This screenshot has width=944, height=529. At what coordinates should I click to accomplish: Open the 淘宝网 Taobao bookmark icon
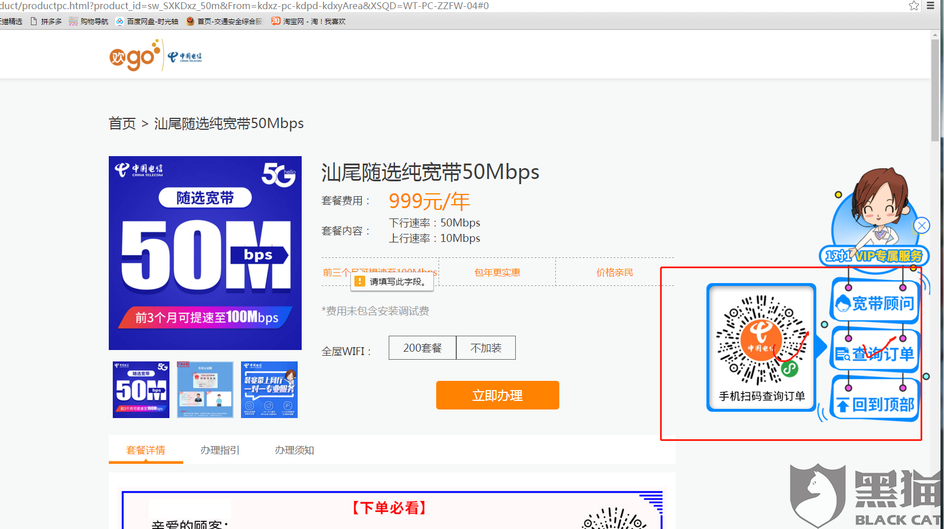point(275,21)
